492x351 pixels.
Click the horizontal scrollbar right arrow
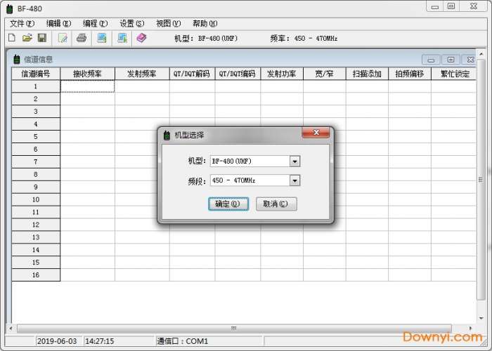[x=470, y=329]
